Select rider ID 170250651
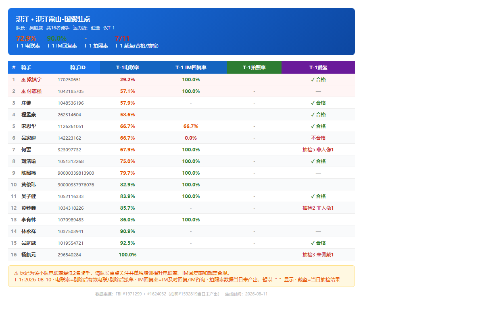484x322 pixels. 69,80
